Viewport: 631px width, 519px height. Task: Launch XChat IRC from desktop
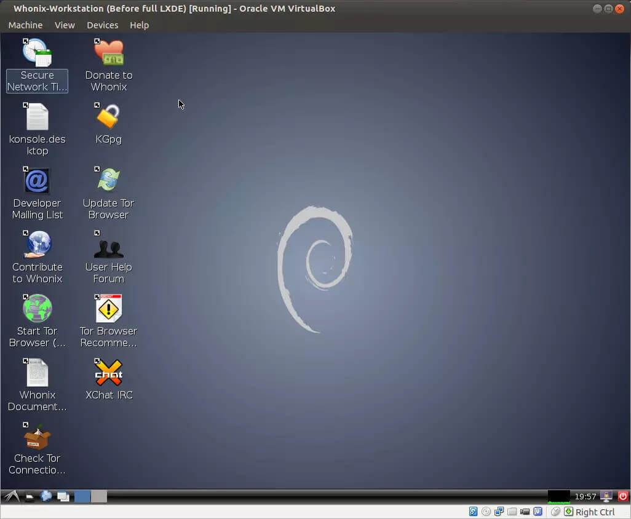coord(108,373)
